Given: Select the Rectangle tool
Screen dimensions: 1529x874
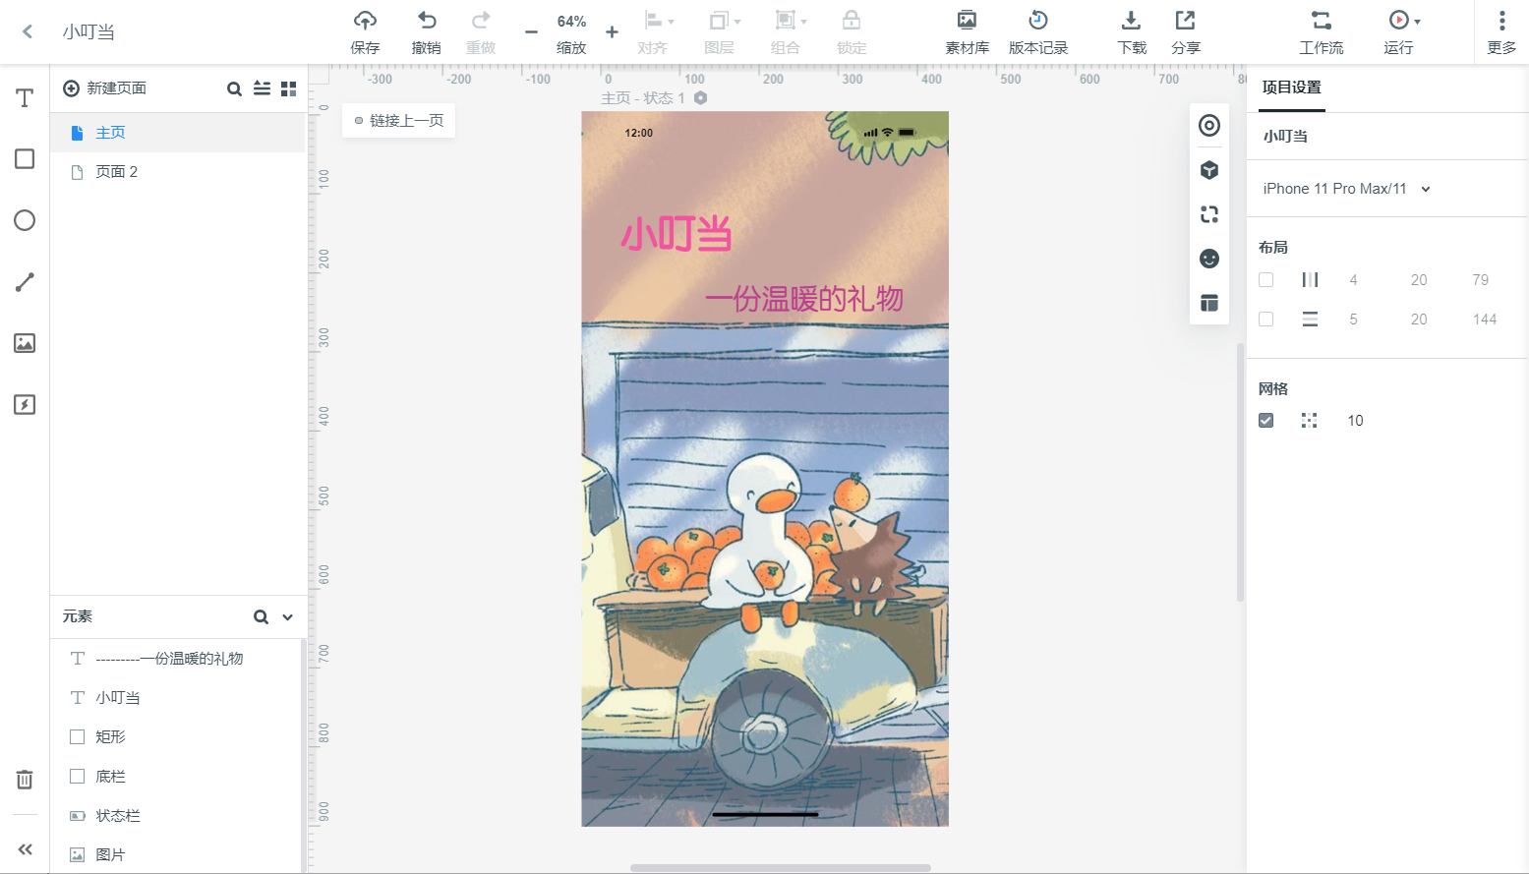Looking at the screenshot, I should tap(25, 159).
